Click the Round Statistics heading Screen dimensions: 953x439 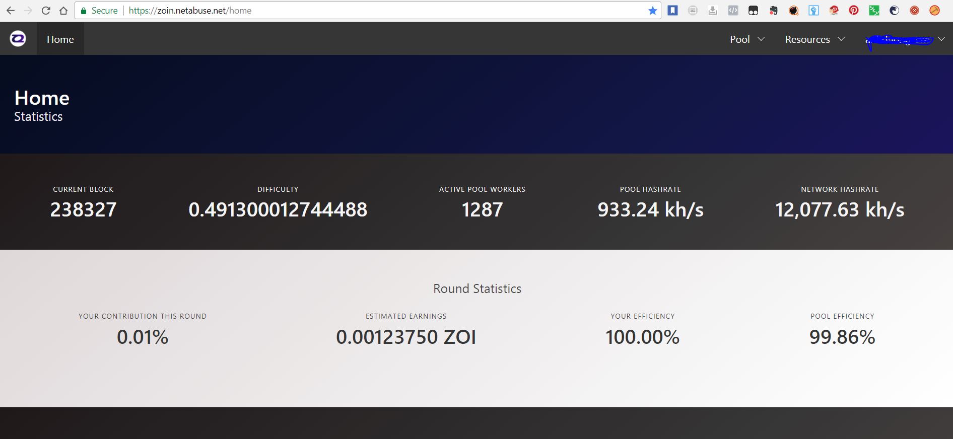(477, 288)
